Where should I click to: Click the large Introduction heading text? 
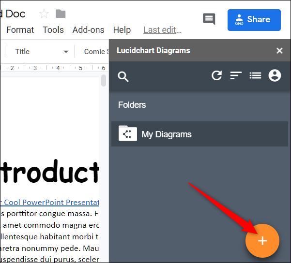tap(49, 172)
